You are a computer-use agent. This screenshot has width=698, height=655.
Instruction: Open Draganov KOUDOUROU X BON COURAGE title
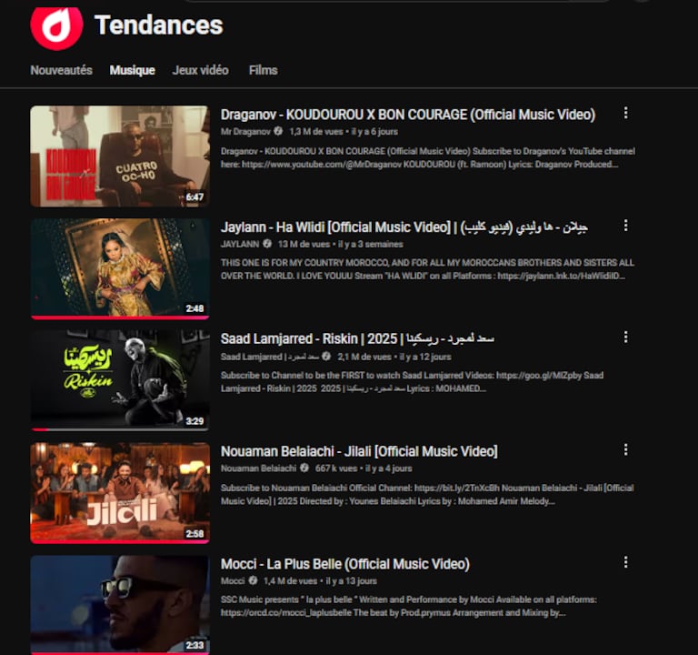click(408, 115)
